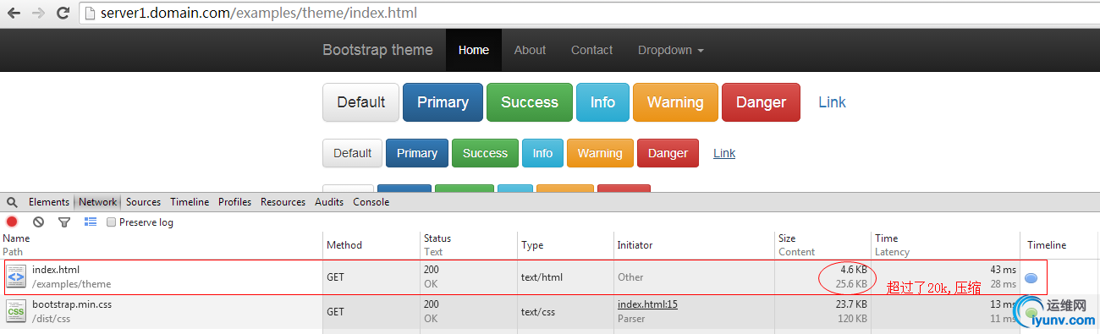Click the 23.7 KB size value

tap(850, 304)
